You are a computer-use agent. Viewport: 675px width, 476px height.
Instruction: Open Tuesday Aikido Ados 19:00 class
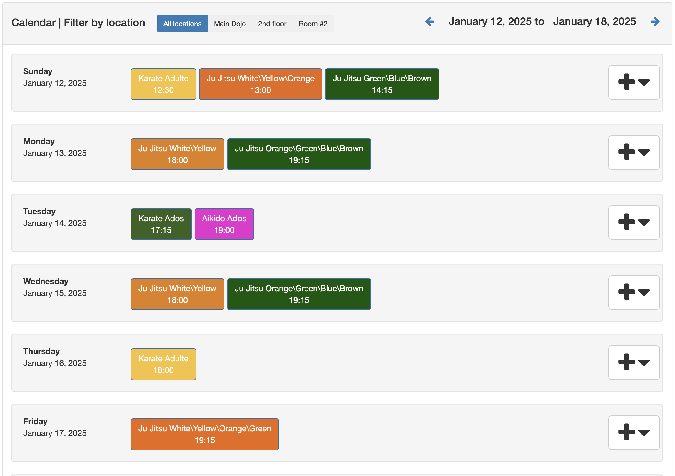pos(224,224)
